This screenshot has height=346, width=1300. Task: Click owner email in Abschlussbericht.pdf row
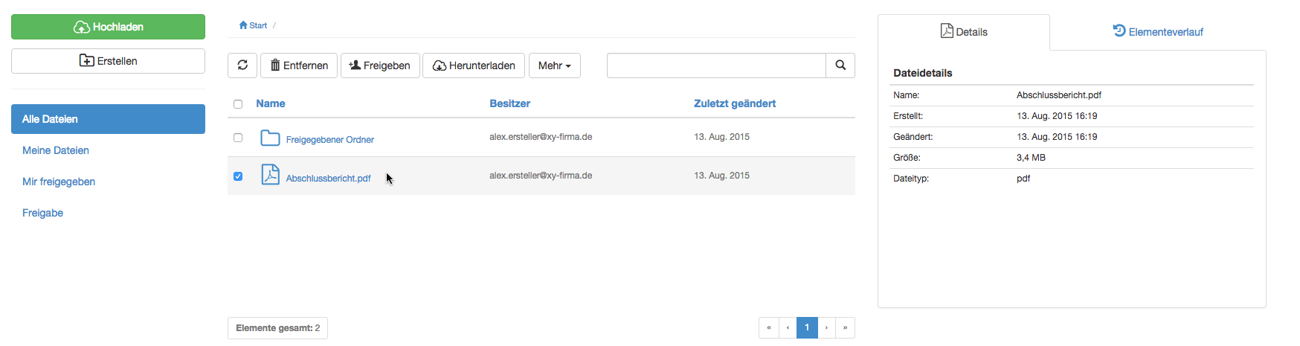[x=541, y=176]
